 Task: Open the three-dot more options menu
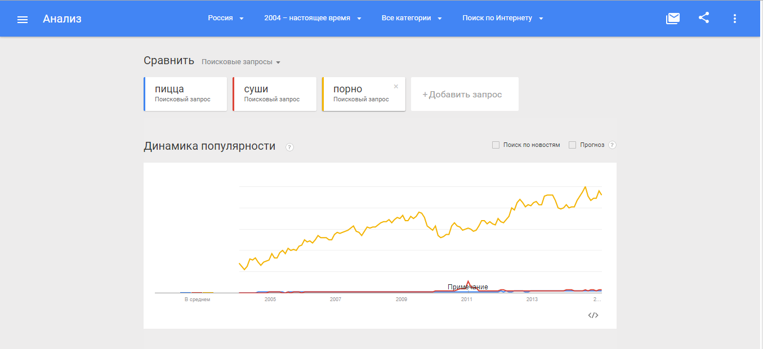click(x=734, y=19)
